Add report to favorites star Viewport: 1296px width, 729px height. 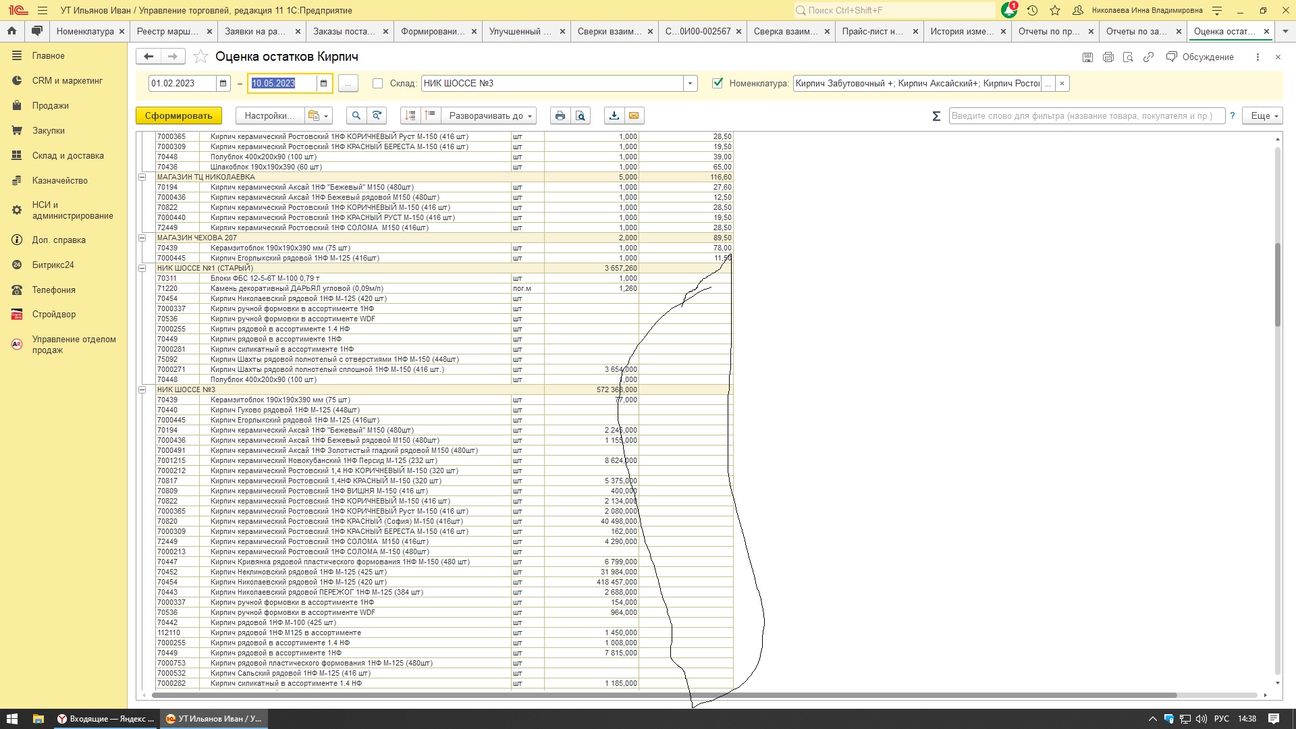(200, 57)
